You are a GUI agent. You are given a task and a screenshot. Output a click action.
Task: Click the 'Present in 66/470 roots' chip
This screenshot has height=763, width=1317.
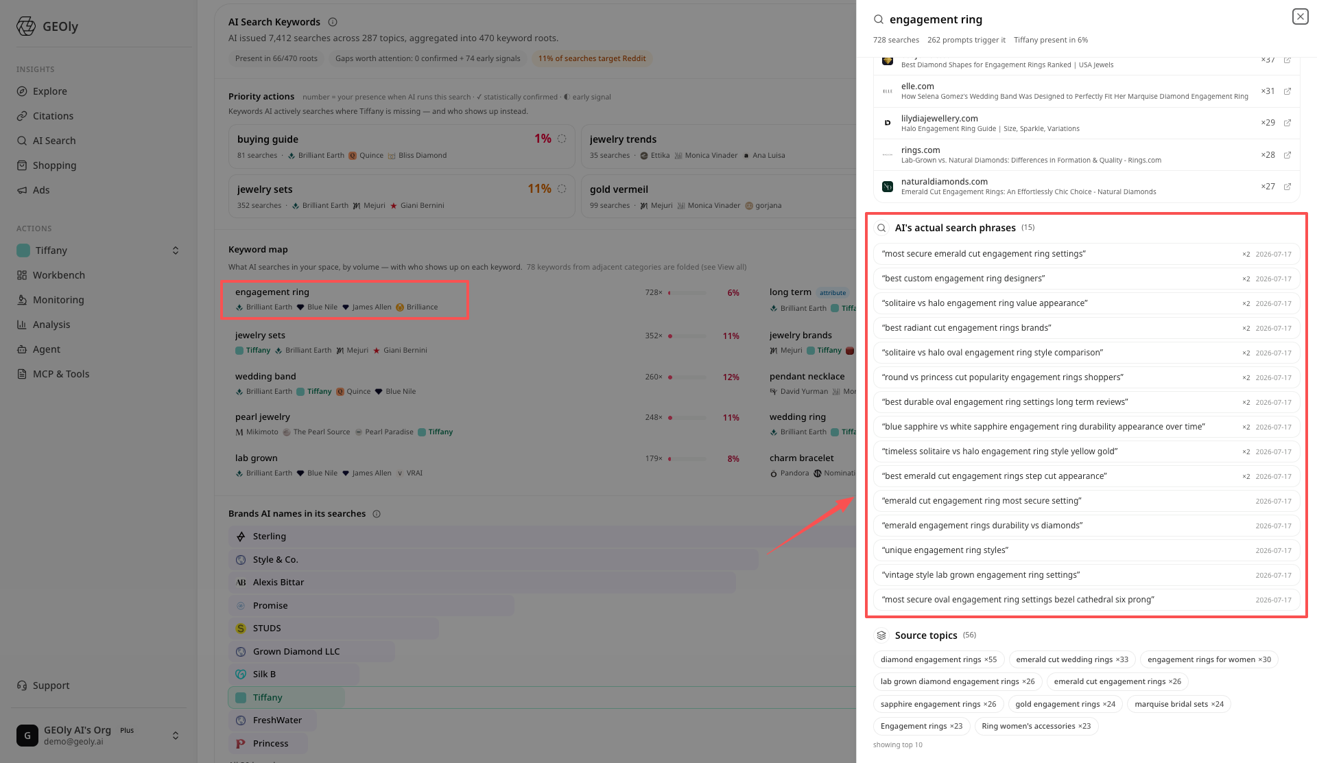[276, 58]
